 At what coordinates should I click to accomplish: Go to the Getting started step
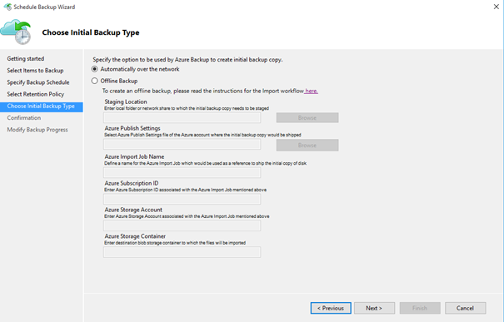click(26, 59)
